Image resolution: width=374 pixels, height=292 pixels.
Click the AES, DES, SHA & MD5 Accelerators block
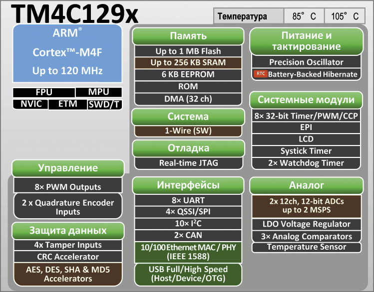pos(67,274)
